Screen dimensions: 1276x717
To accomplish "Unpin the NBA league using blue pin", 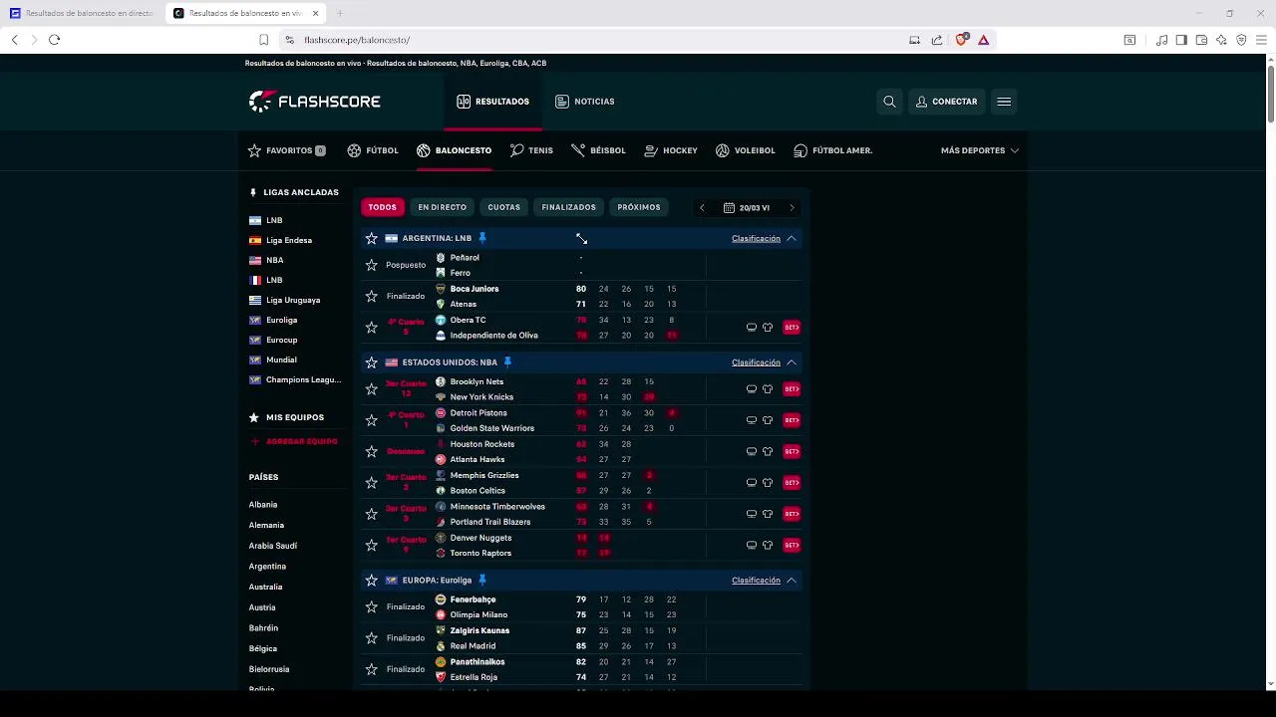I will coord(507,362).
